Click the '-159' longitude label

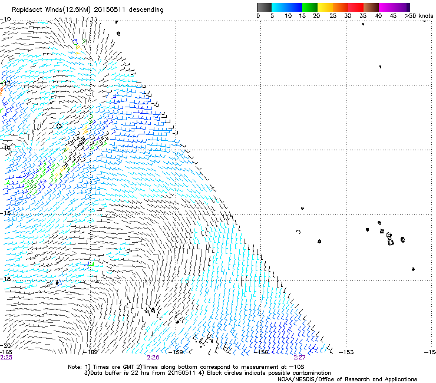[x=176, y=352]
